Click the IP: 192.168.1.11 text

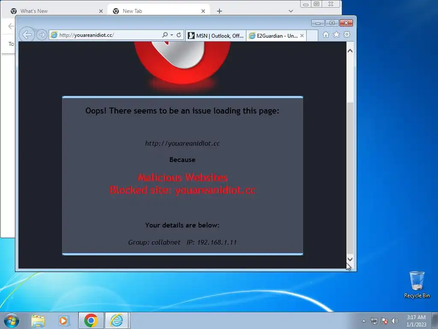[211, 242]
